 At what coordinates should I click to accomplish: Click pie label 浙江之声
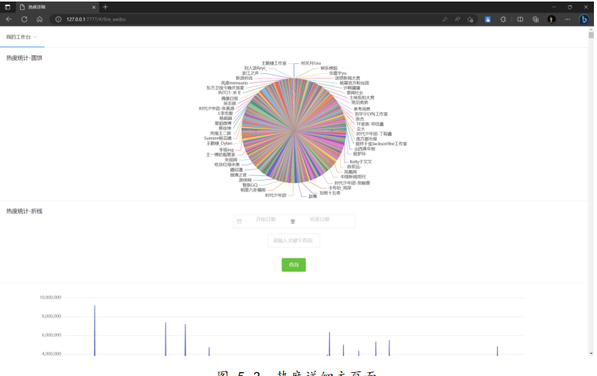click(x=250, y=73)
